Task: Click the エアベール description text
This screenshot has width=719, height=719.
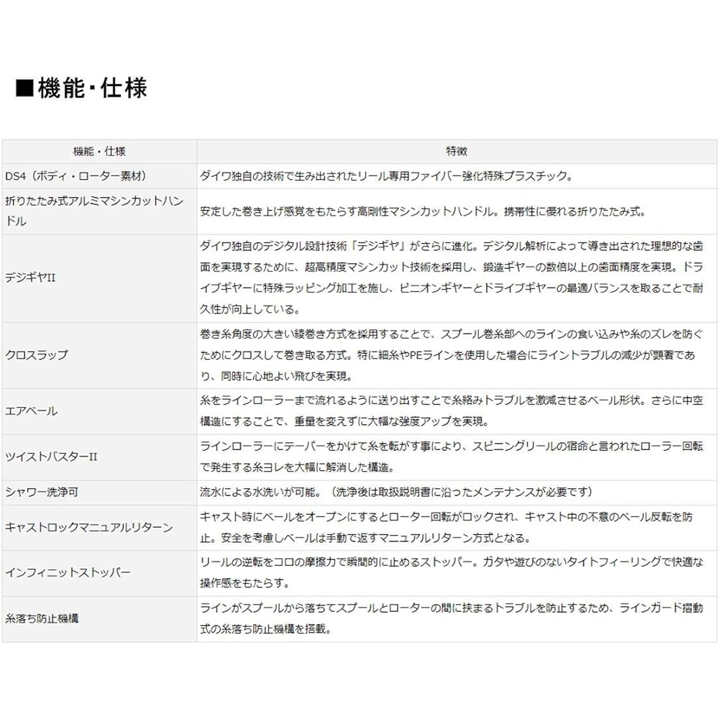Action: click(x=452, y=411)
